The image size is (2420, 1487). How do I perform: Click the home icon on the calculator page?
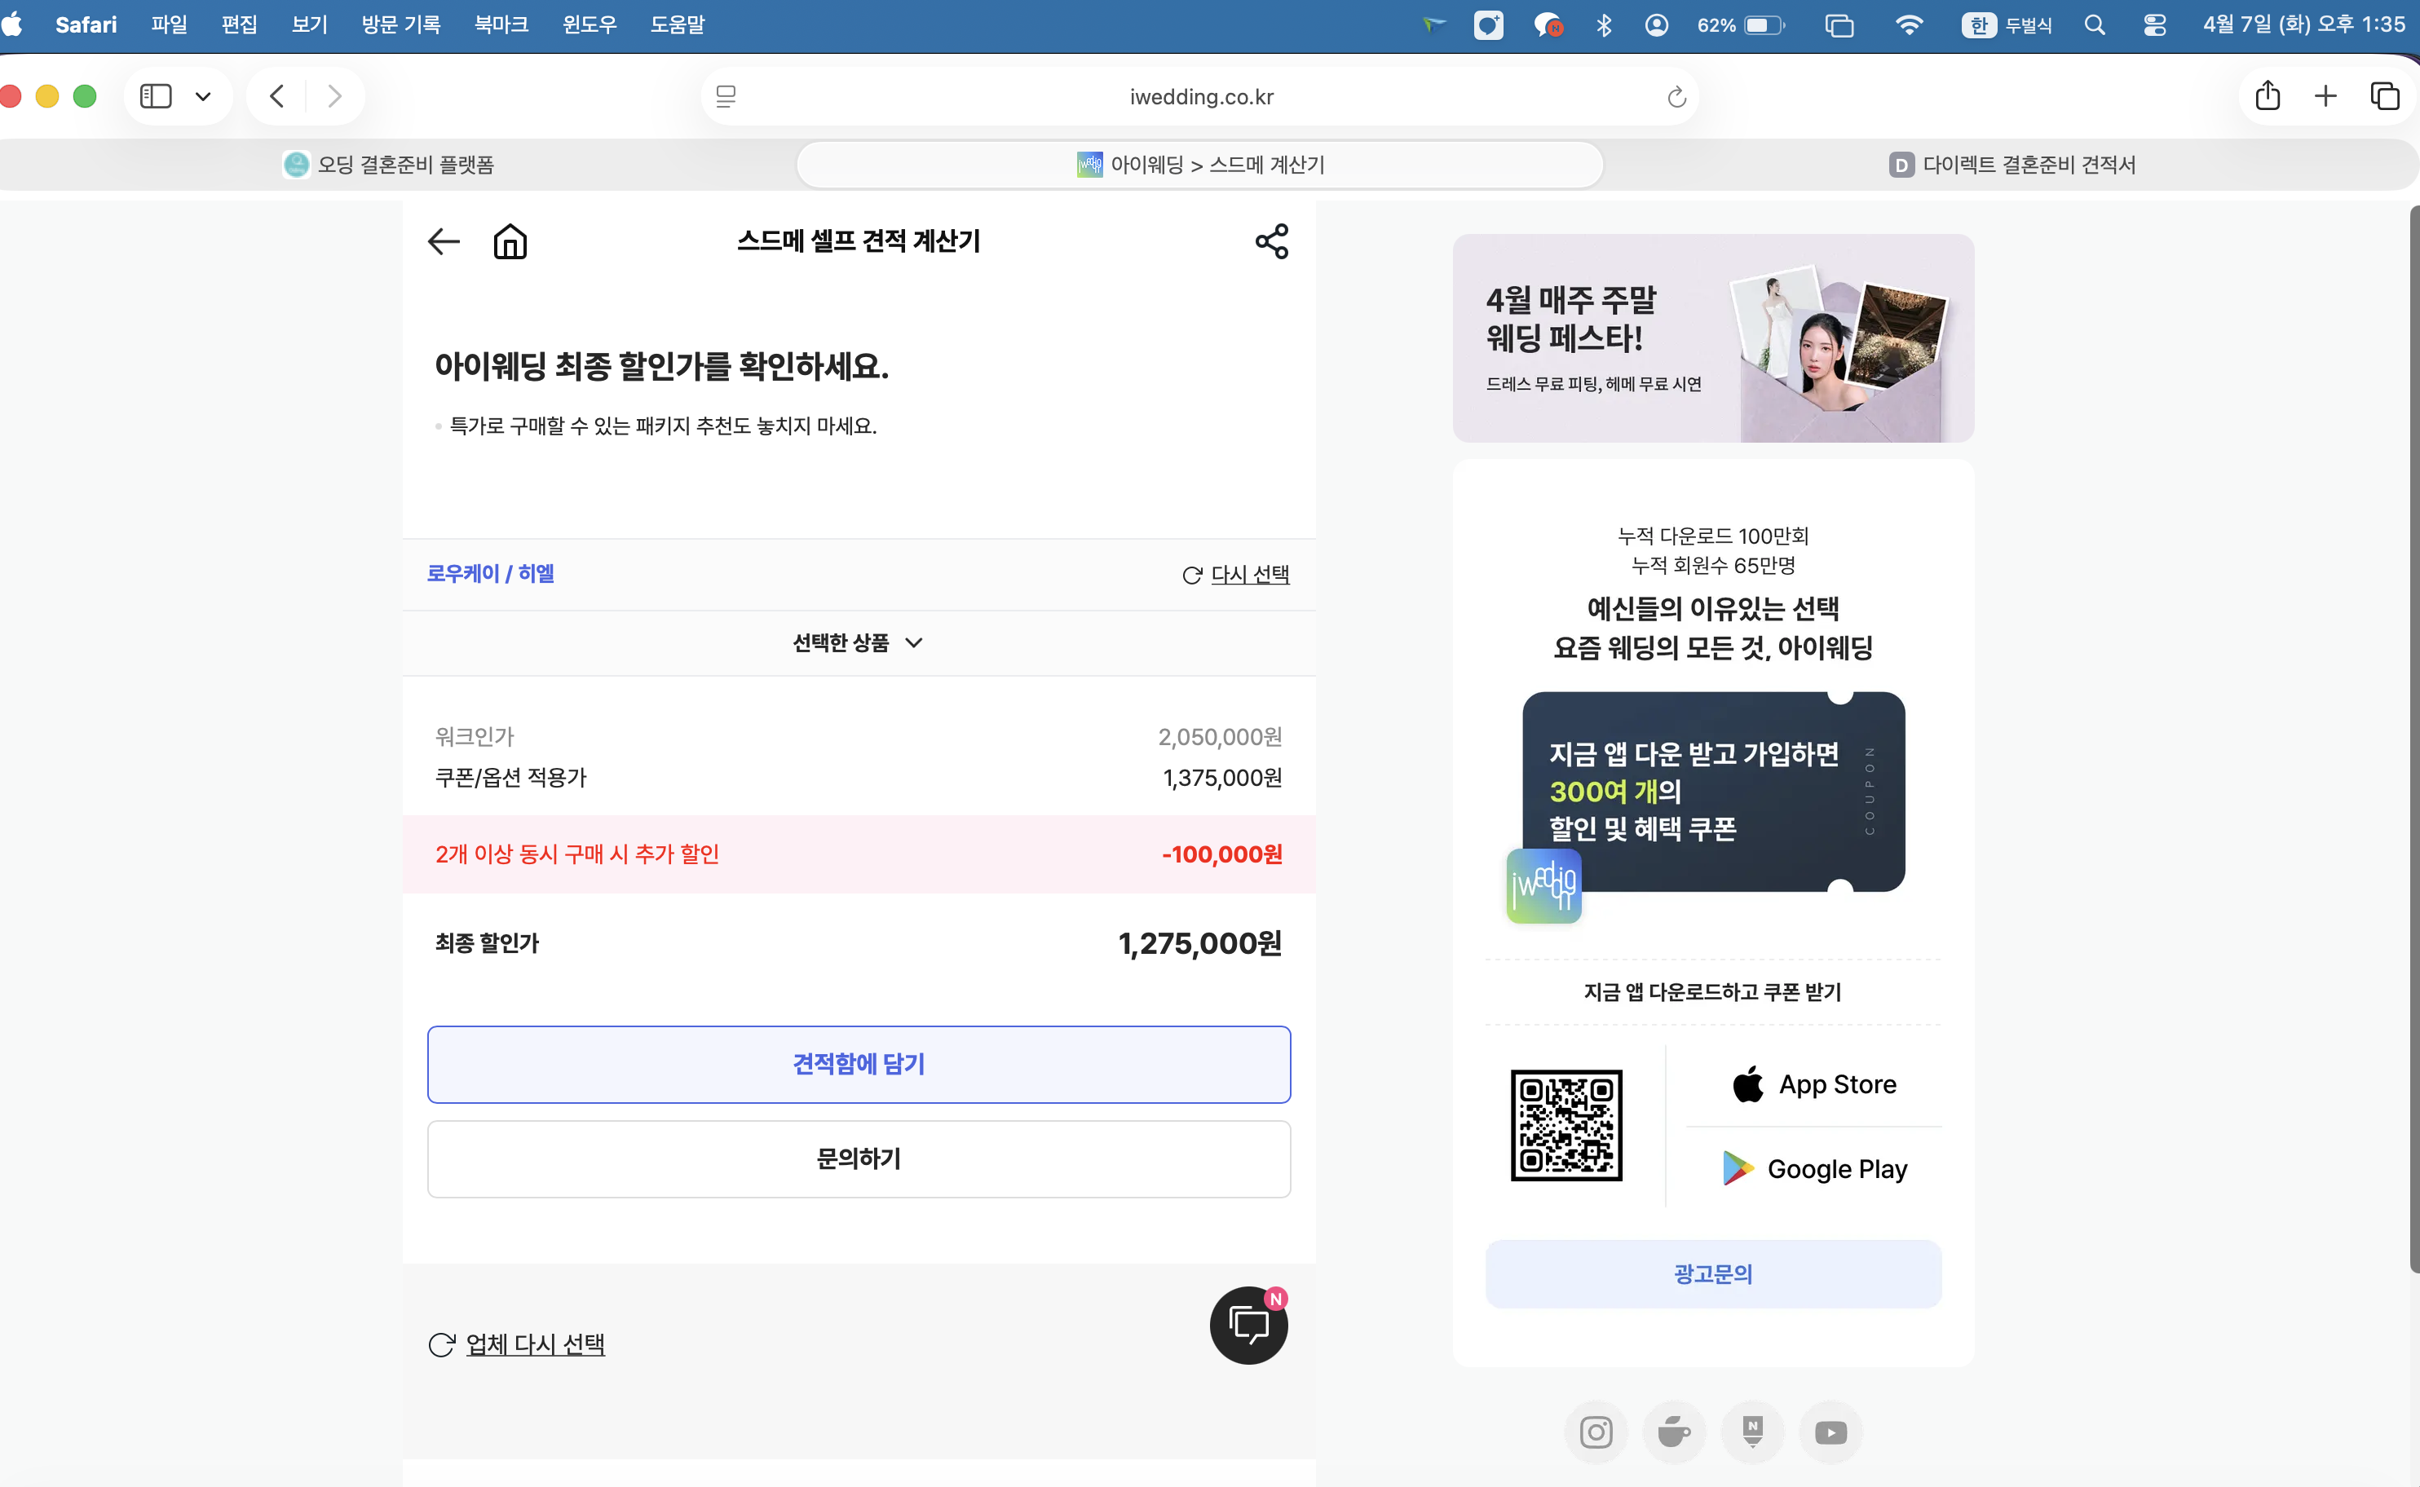(x=510, y=242)
